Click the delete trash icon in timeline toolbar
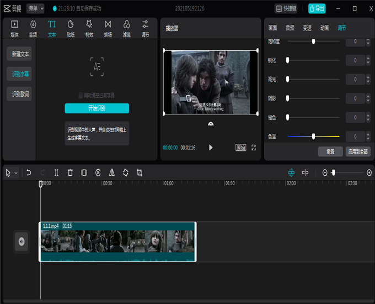This screenshot has width=375, height=304. tap(70, 172)
